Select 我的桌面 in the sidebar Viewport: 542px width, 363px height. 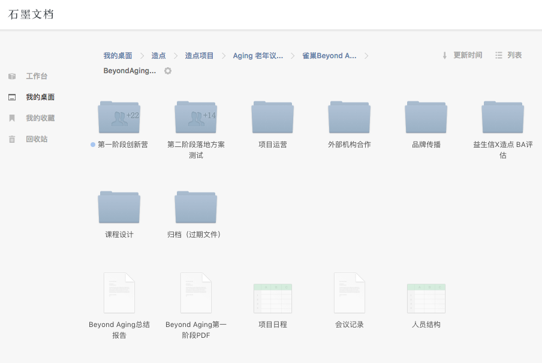(x=40, y=97)
